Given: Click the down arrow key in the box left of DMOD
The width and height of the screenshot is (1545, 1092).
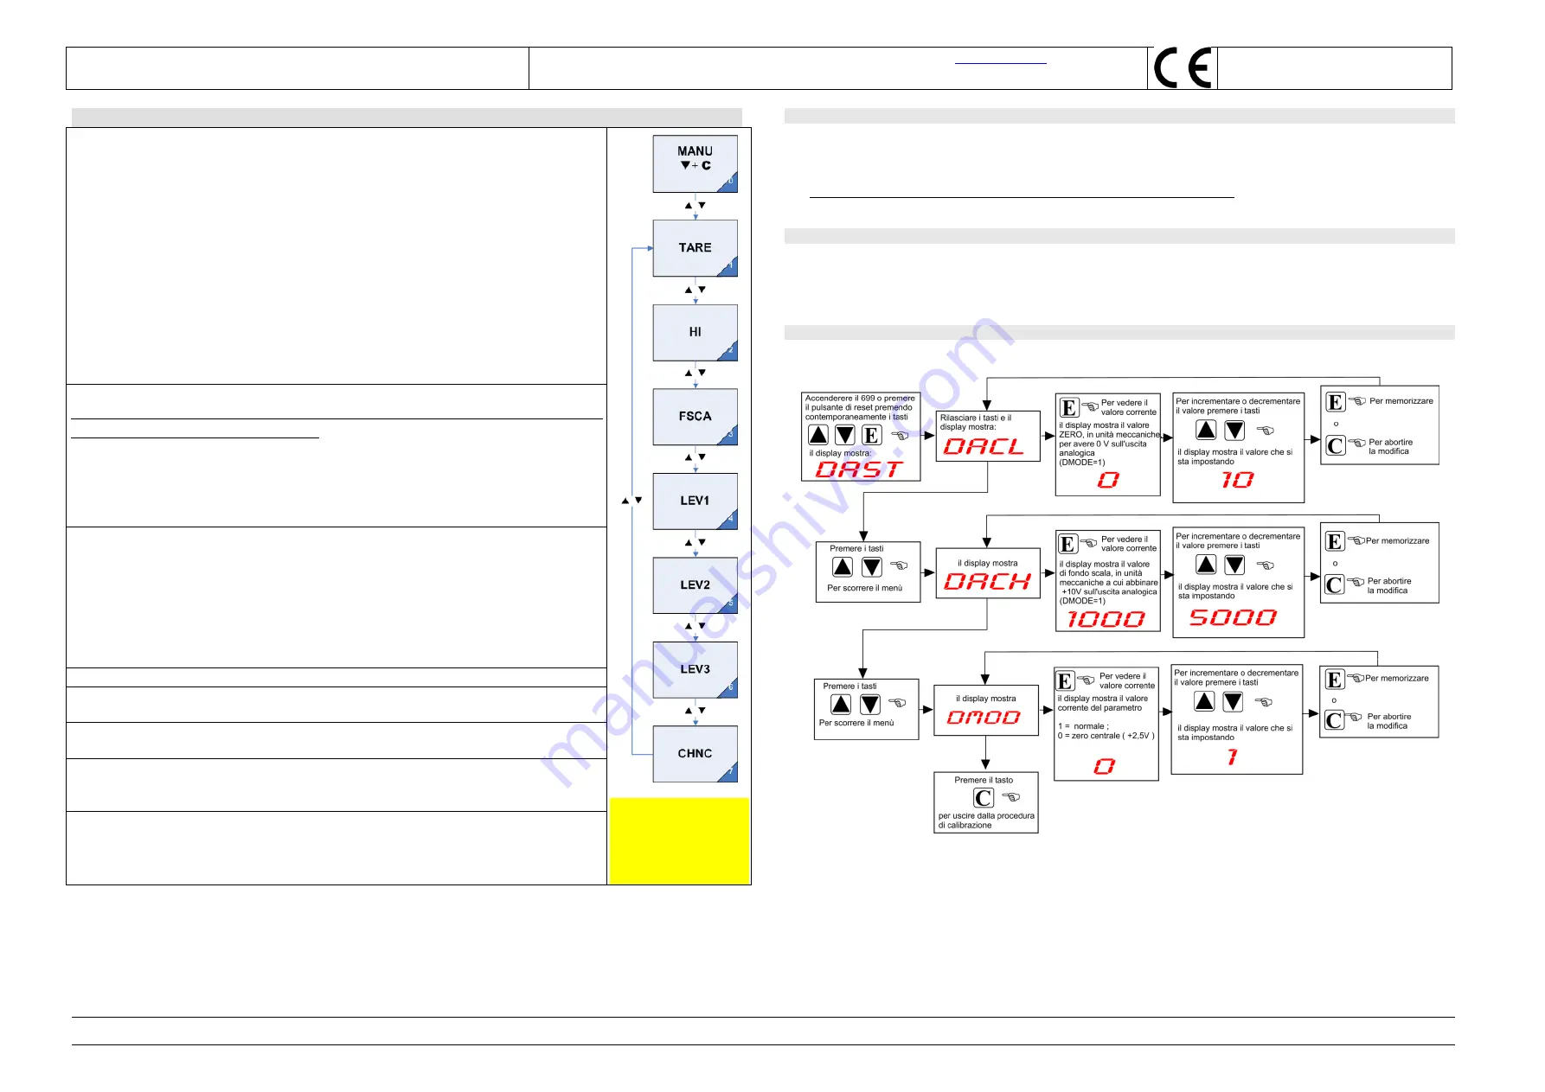Looking at the screenshot, I should click(x=870, y=705).
